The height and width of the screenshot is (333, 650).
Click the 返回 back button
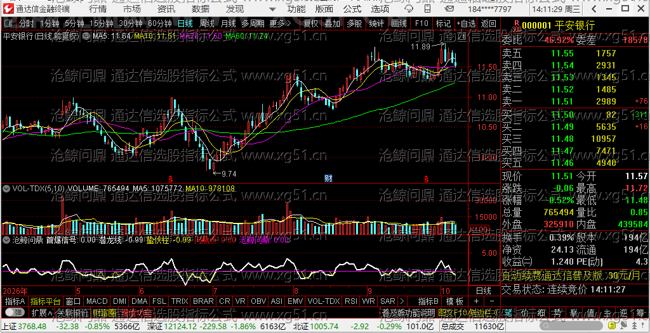(x=488, y=23)
